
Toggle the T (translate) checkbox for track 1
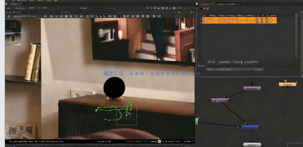[257, 19]
